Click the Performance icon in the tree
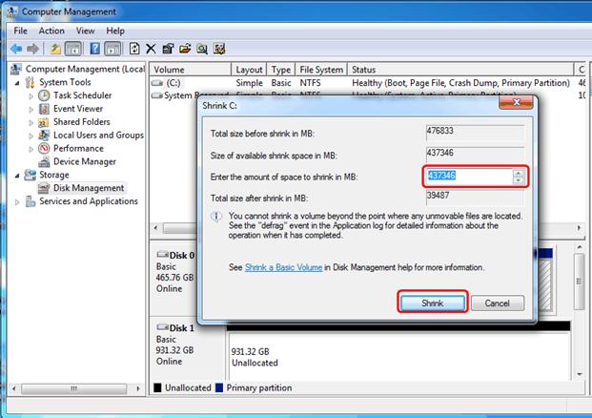 [x=44, y=149]
